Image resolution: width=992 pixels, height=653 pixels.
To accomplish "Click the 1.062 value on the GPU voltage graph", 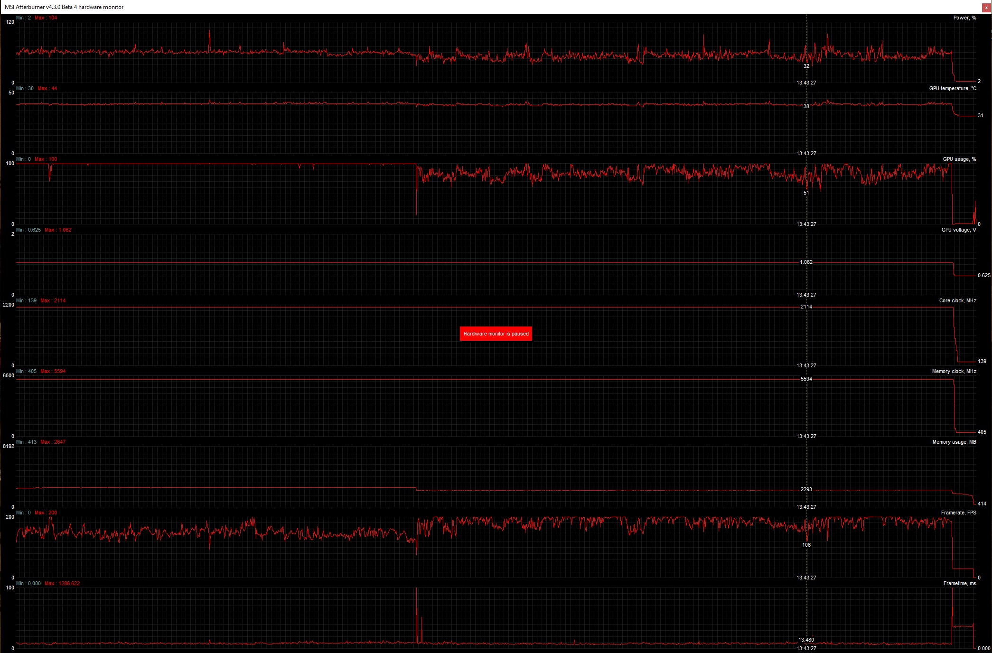I will (x=806, y=262).
